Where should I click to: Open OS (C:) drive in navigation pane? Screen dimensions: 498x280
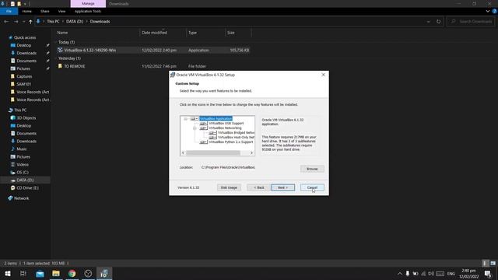[23, 173]
